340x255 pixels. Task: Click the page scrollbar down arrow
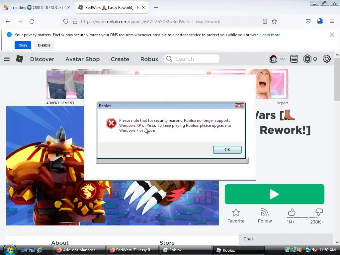337,242
